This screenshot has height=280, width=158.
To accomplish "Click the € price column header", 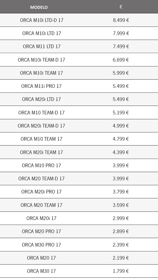I will [x=121, y=7].
